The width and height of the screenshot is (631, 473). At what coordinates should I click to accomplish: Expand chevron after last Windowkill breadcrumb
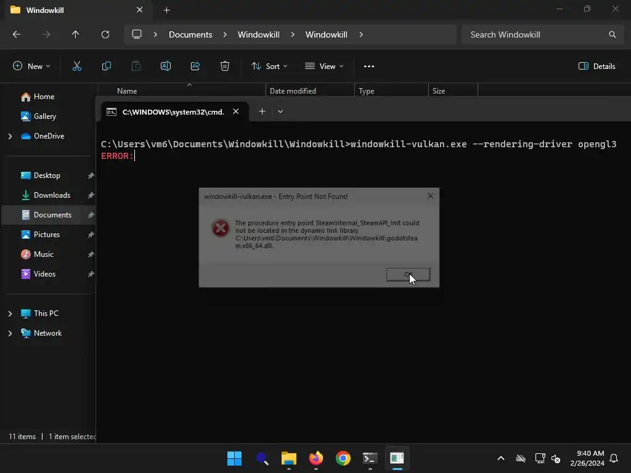coord(361,34)
